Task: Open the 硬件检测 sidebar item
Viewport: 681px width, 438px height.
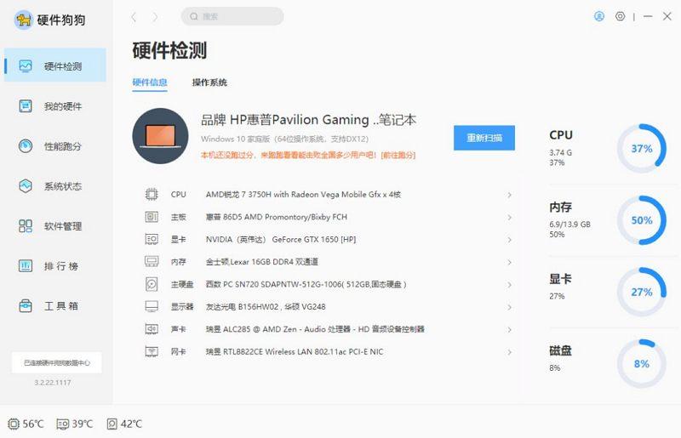Action: pyautogui.click(x=55, y=65)
